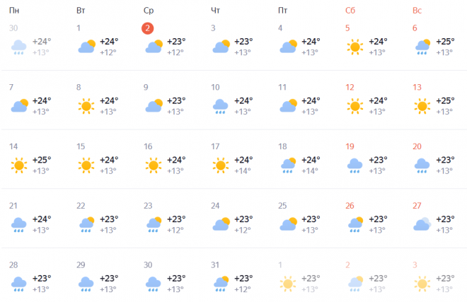
Task: Open the partly cloudy icon for day 1
Action: point(86,47)
